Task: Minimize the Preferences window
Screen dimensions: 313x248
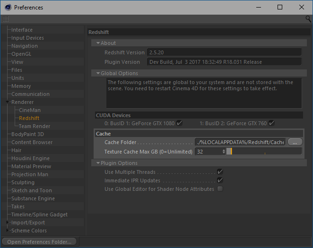Action: (x=259, y=7)
